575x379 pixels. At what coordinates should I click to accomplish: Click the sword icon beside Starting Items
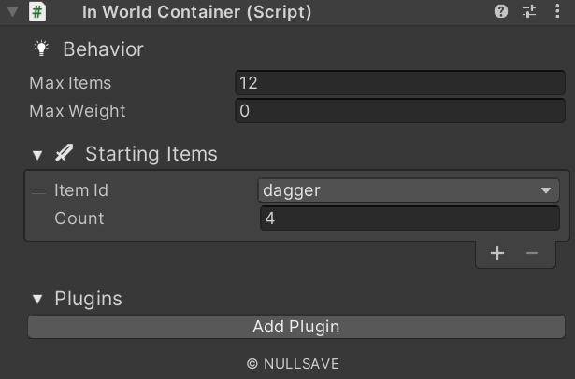(x=65, y=154)
